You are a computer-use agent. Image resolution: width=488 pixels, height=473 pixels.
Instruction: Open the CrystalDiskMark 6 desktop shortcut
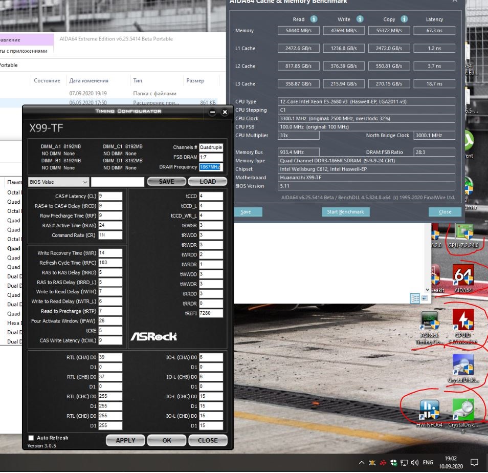click(x=463, y=416)
